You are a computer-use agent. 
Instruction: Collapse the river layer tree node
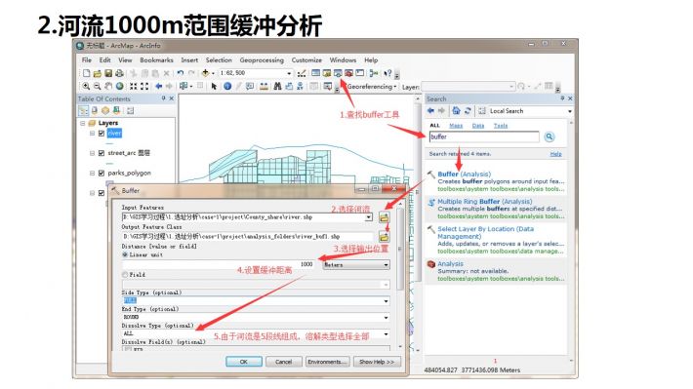pos(92,134)
